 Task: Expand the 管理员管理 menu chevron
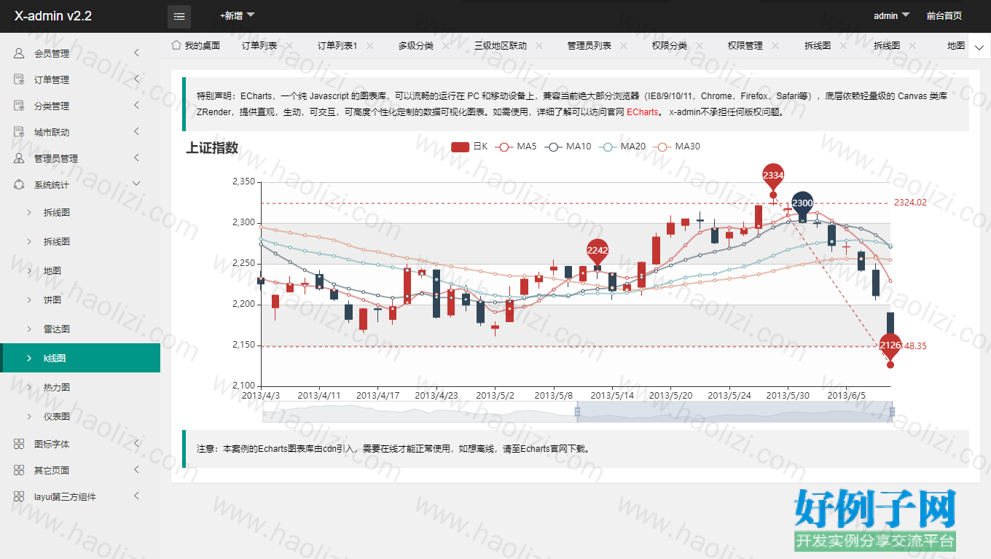[x=136, y=158]
